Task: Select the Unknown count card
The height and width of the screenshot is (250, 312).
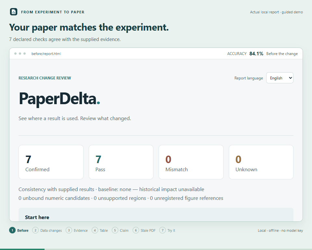Action: click(261, 162)
